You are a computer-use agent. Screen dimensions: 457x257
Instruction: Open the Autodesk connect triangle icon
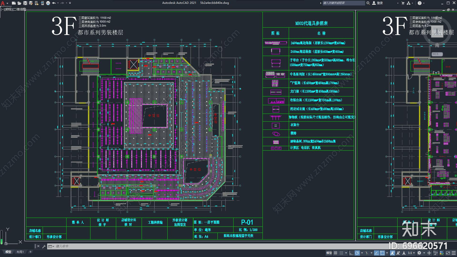[x=408, y=3]
